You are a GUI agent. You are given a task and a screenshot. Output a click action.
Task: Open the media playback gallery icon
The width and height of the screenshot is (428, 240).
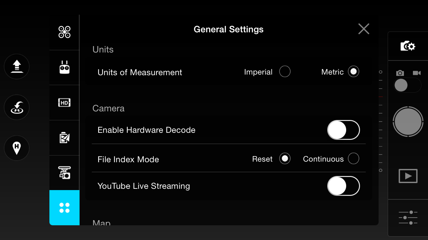408,176
